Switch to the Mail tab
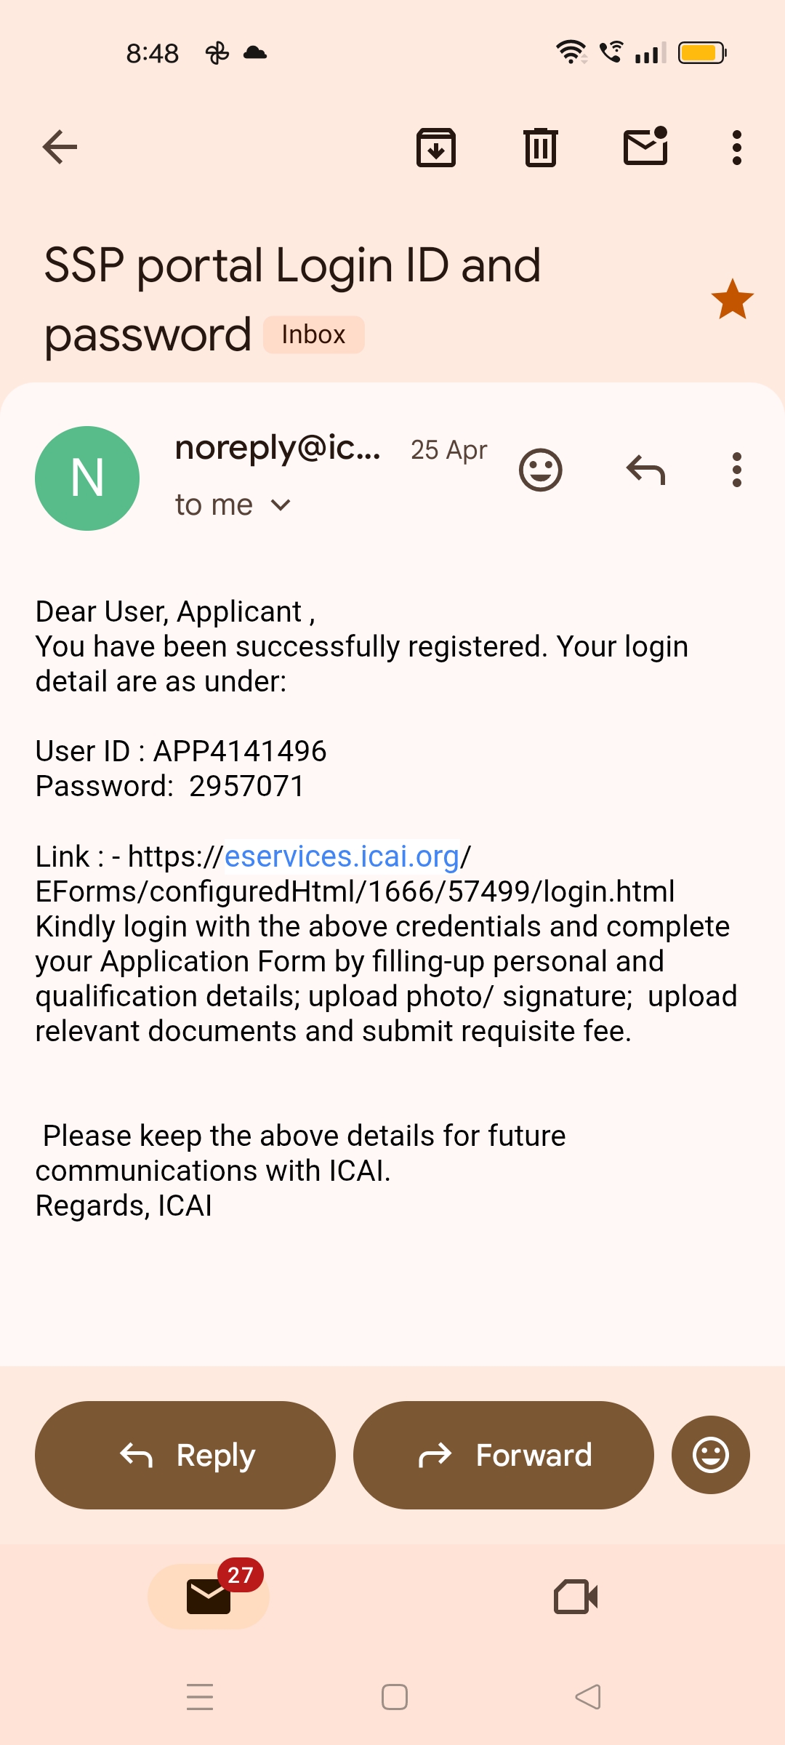The height and width of the screenshot is (1745, 785). coord(209,1596)
